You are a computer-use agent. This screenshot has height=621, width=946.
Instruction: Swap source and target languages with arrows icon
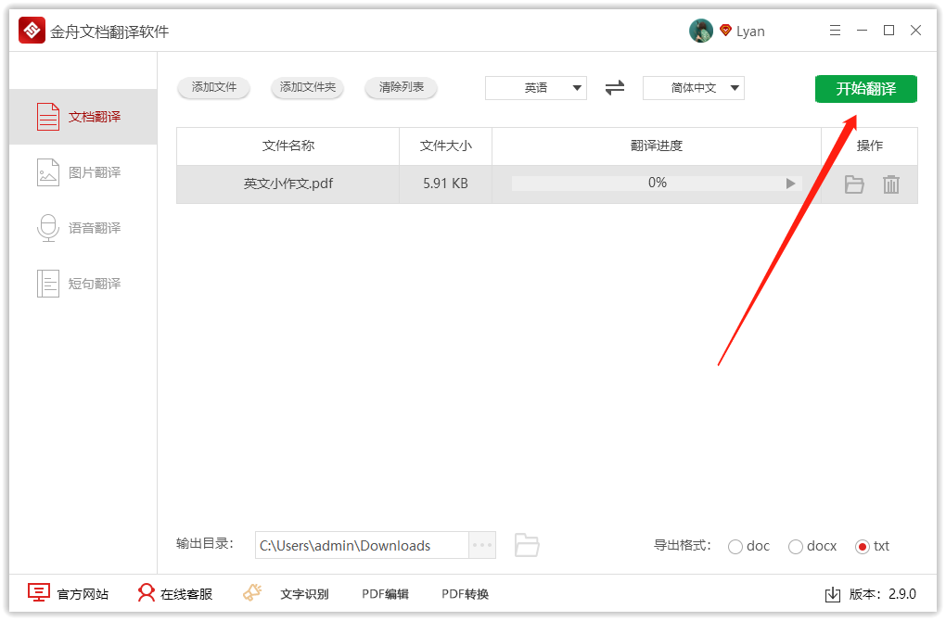point(614,88)
